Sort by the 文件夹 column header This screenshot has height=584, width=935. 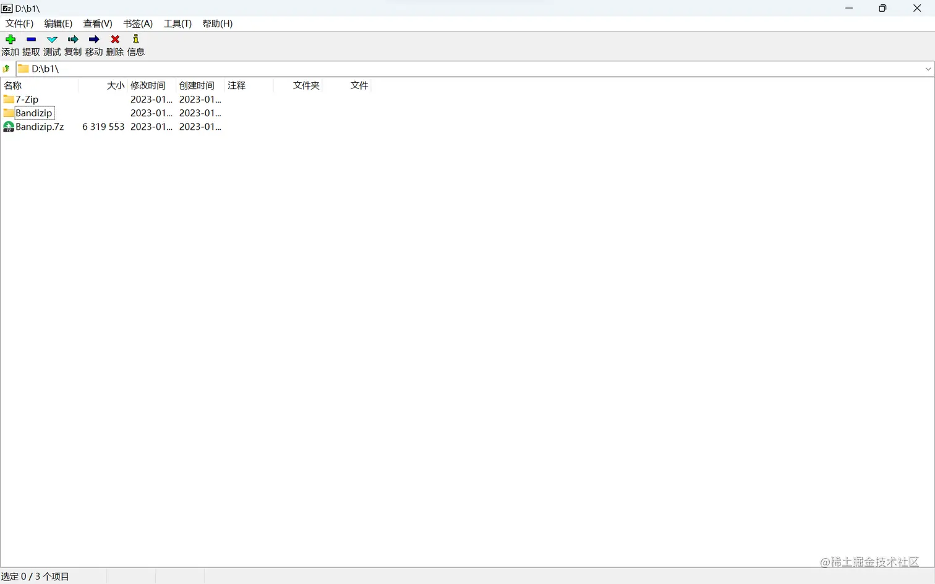pyautogui.click(x=297, y=85)
